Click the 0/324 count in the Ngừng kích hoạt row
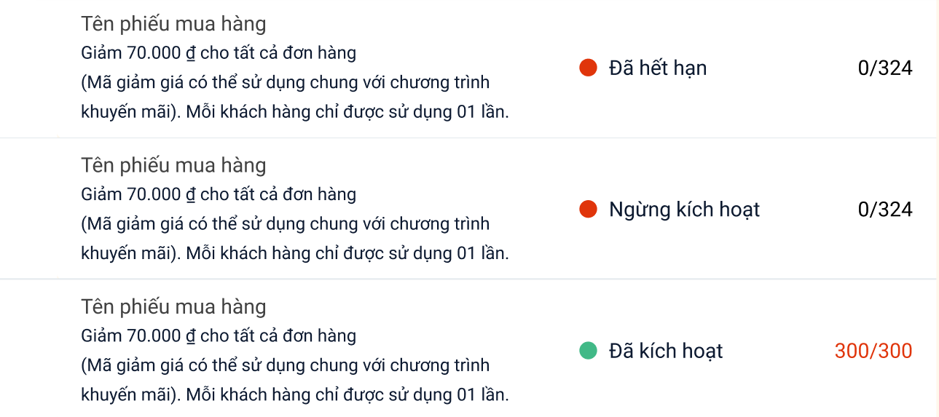This screenshot has height=417, width=939. [885, 210]
